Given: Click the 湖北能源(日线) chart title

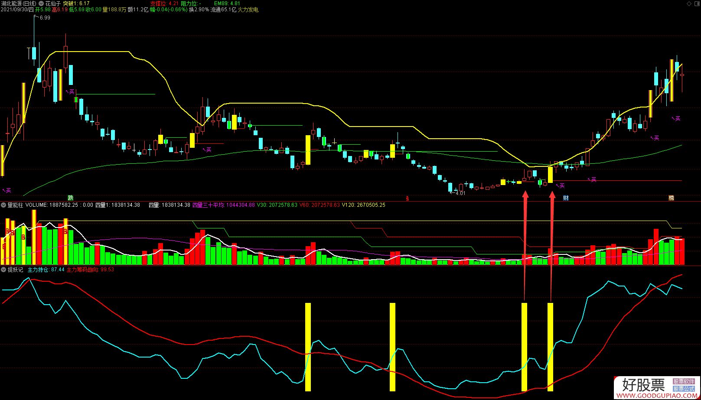Looking at the screenshot, I should point(19,3).
